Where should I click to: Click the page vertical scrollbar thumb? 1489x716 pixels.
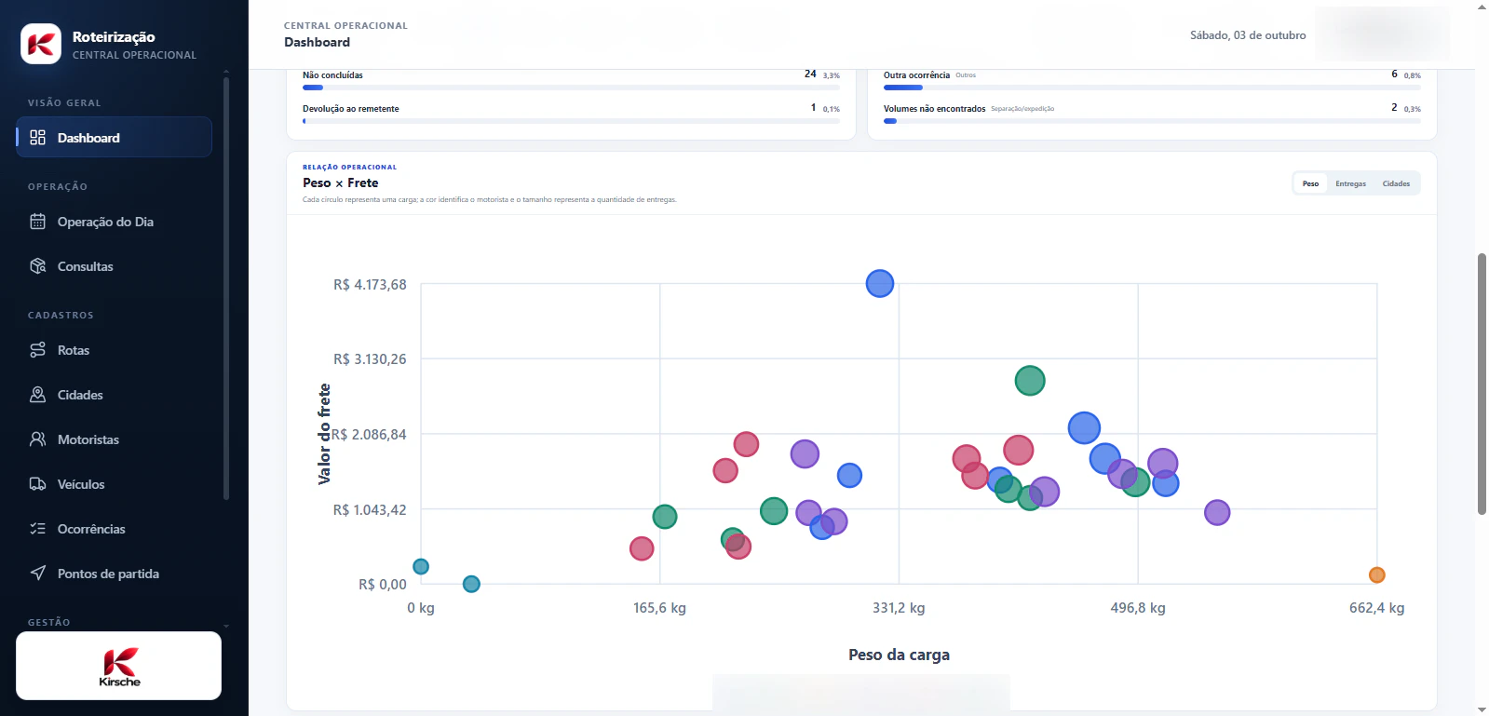[1482, 384]
